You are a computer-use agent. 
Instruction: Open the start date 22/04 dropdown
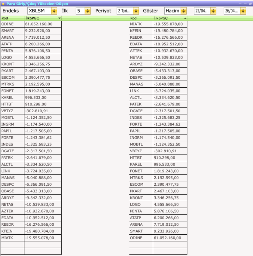[x=205, y=11]
